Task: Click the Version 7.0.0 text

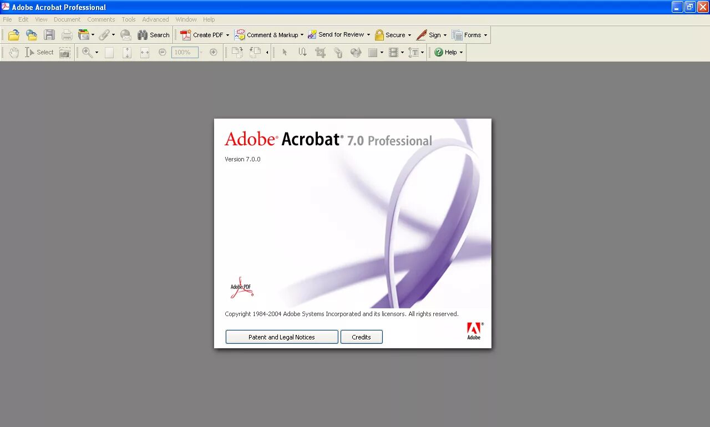Action: pyautogui.click(x=242, y=159)
